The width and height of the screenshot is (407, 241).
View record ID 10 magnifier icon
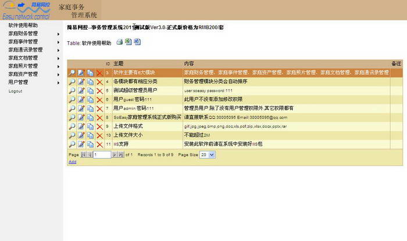(x=72, y=135)
